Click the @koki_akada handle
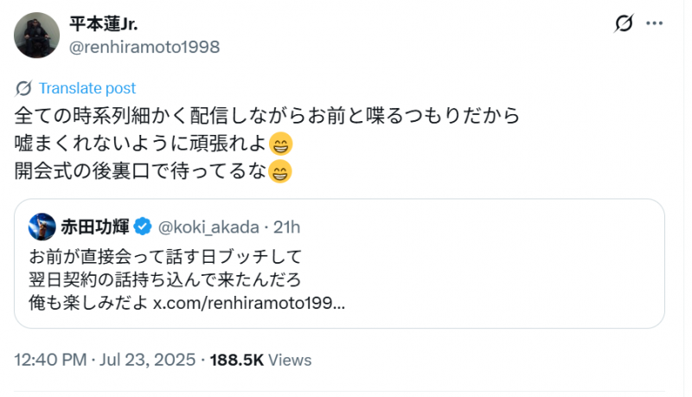Screen dimensions: 692x397 coord(208,227)
